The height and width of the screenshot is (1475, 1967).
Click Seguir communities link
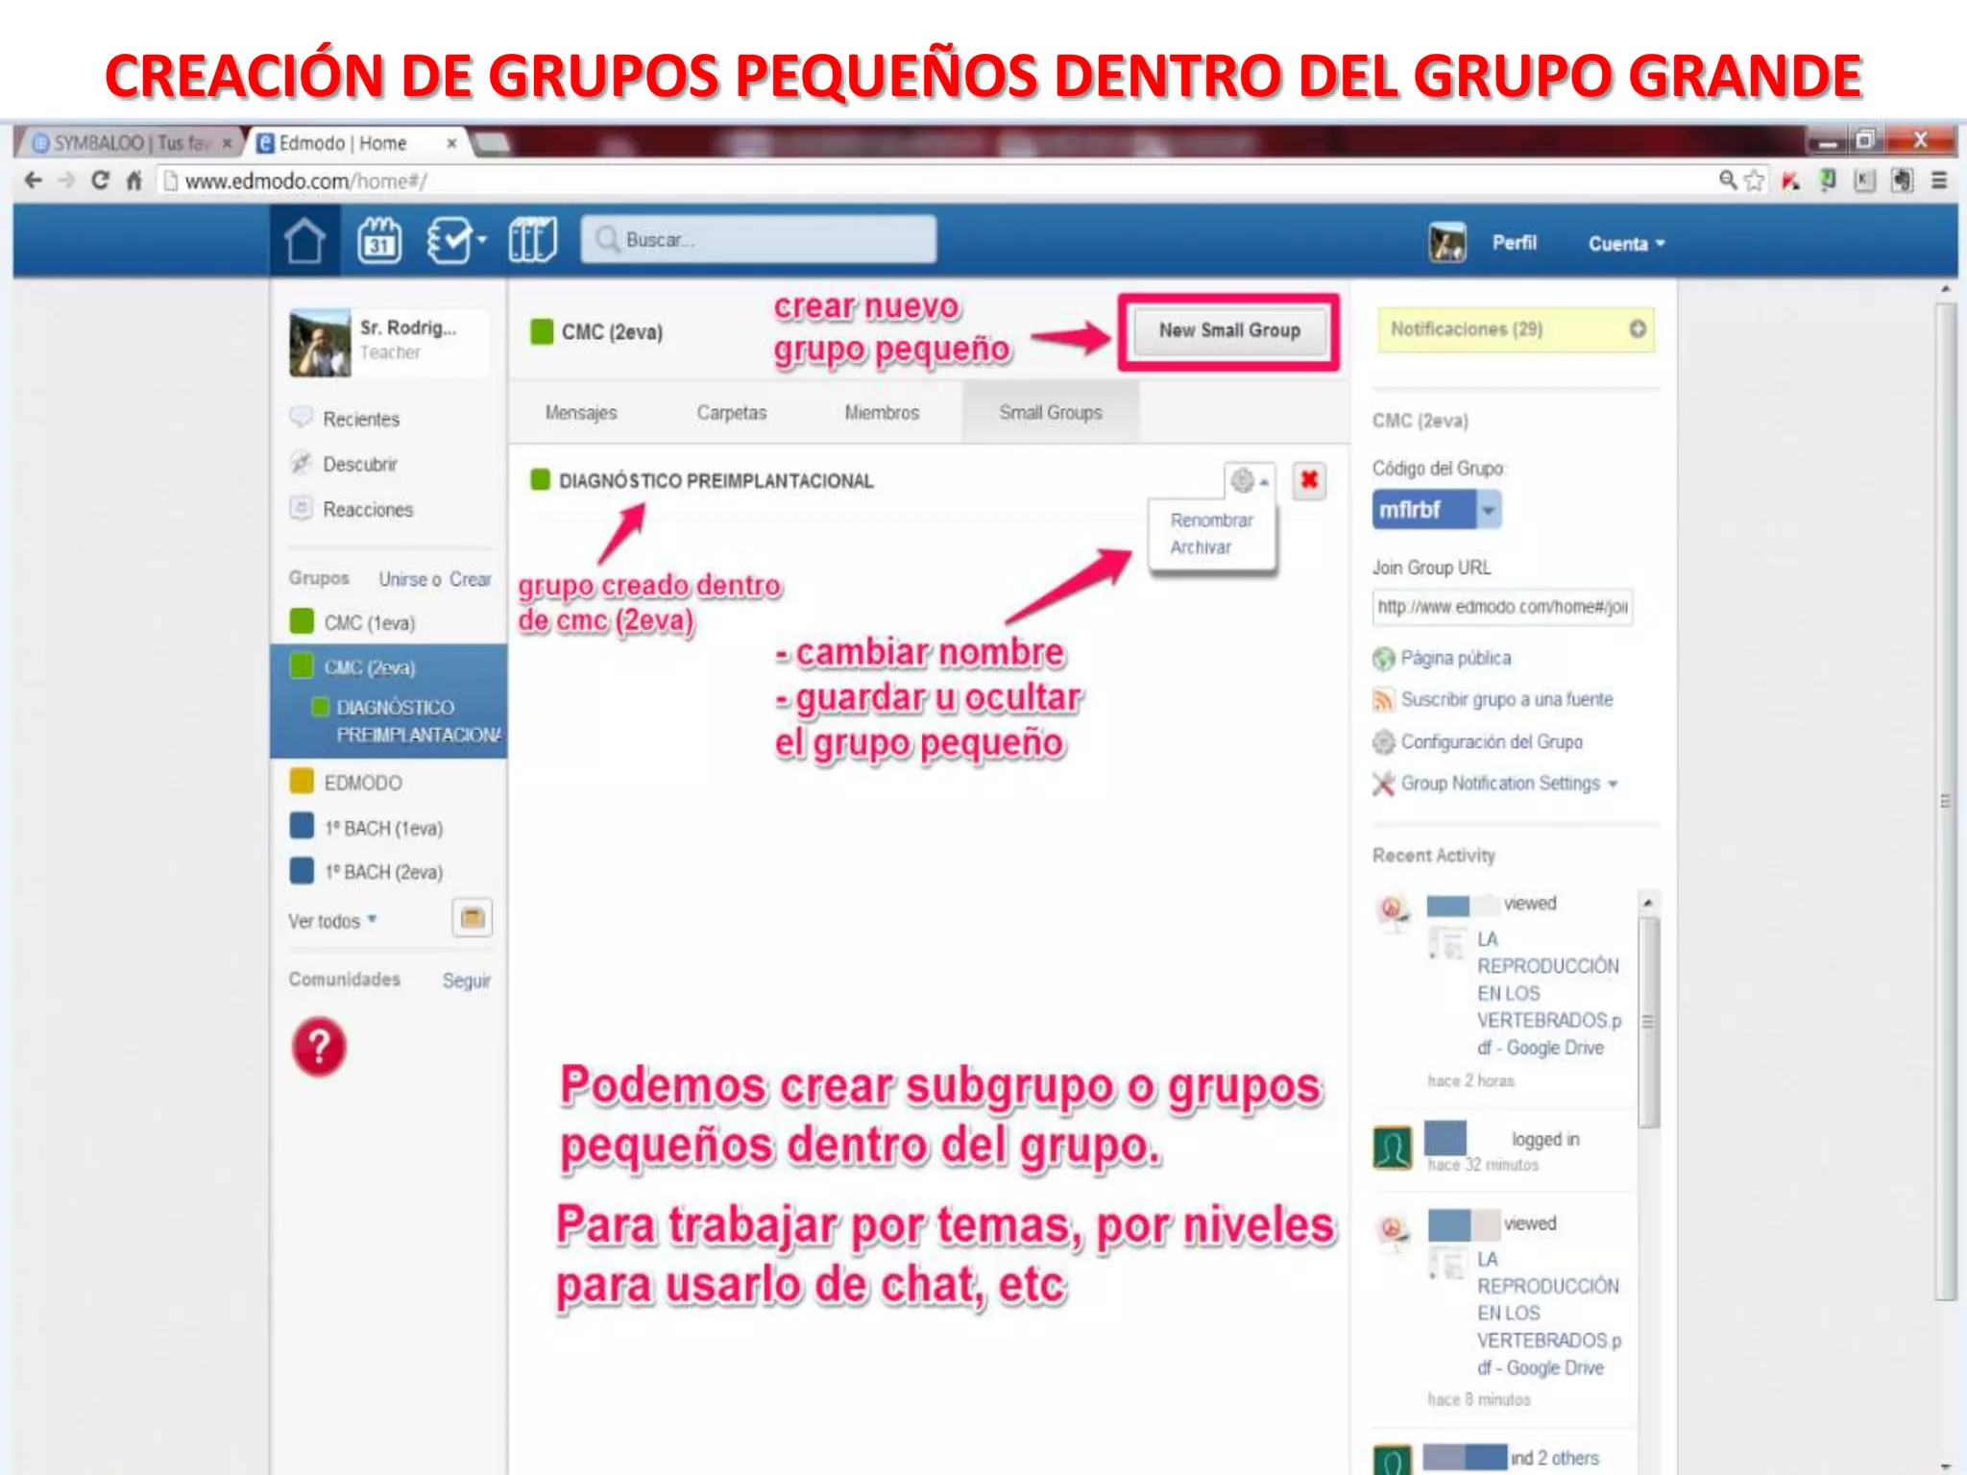point(466,980)
